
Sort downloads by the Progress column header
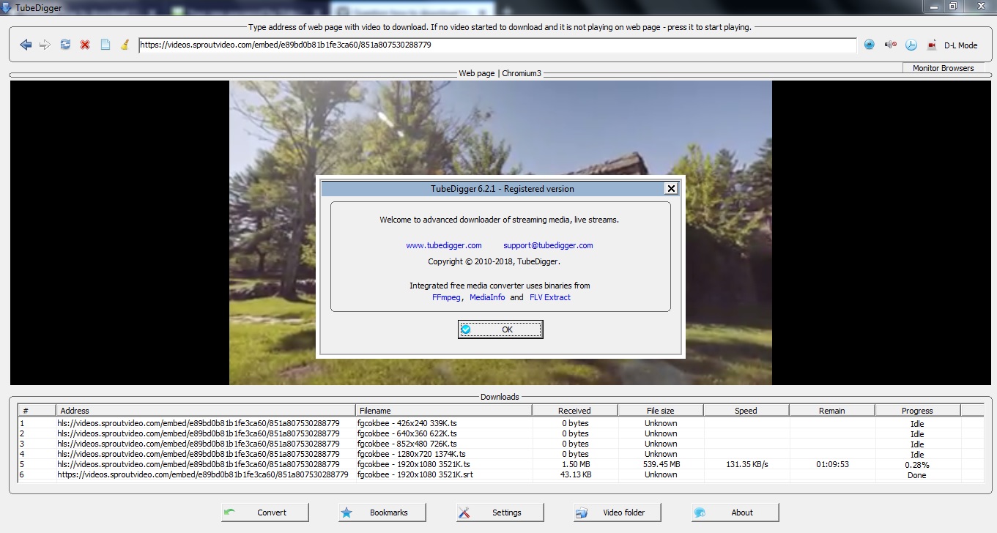[x=917, y=411]
